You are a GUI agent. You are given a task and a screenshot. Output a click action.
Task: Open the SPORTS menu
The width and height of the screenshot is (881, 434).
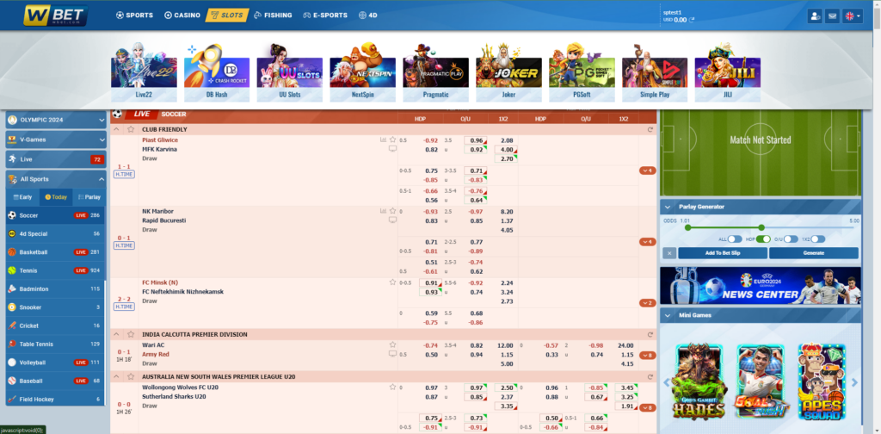(134, 15)
